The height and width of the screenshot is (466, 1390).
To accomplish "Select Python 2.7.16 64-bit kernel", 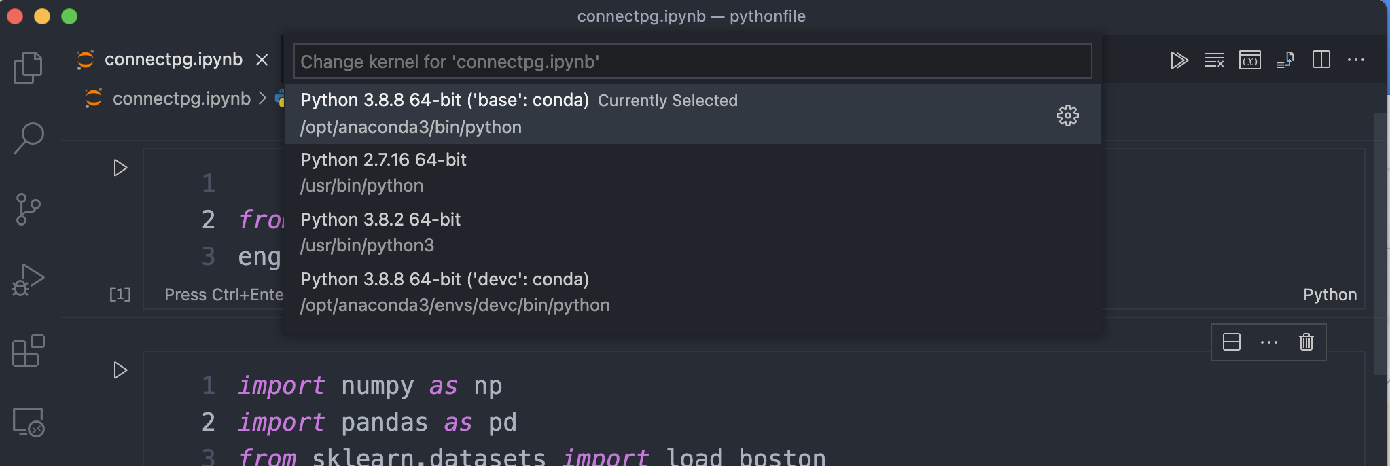I will point(692,173).
